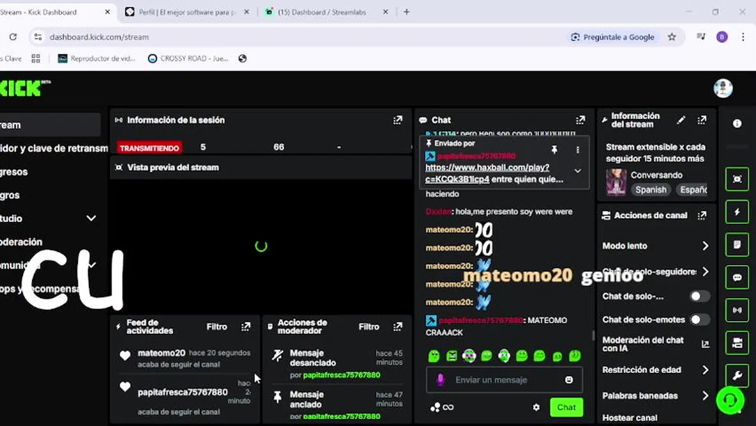The image size is (756, 426).
Task: Reload the page in browser toolbar
Action: (x=13, y=37)
